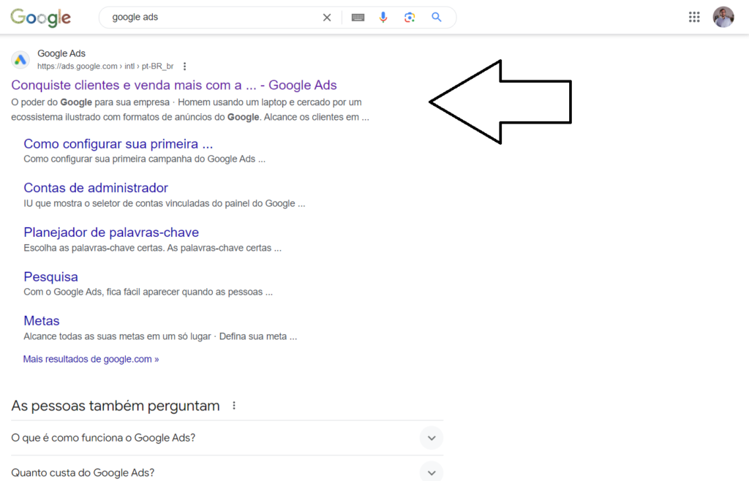Click 'IU que mostra o seletor' description
749x481 pixels.
[165, 203]
